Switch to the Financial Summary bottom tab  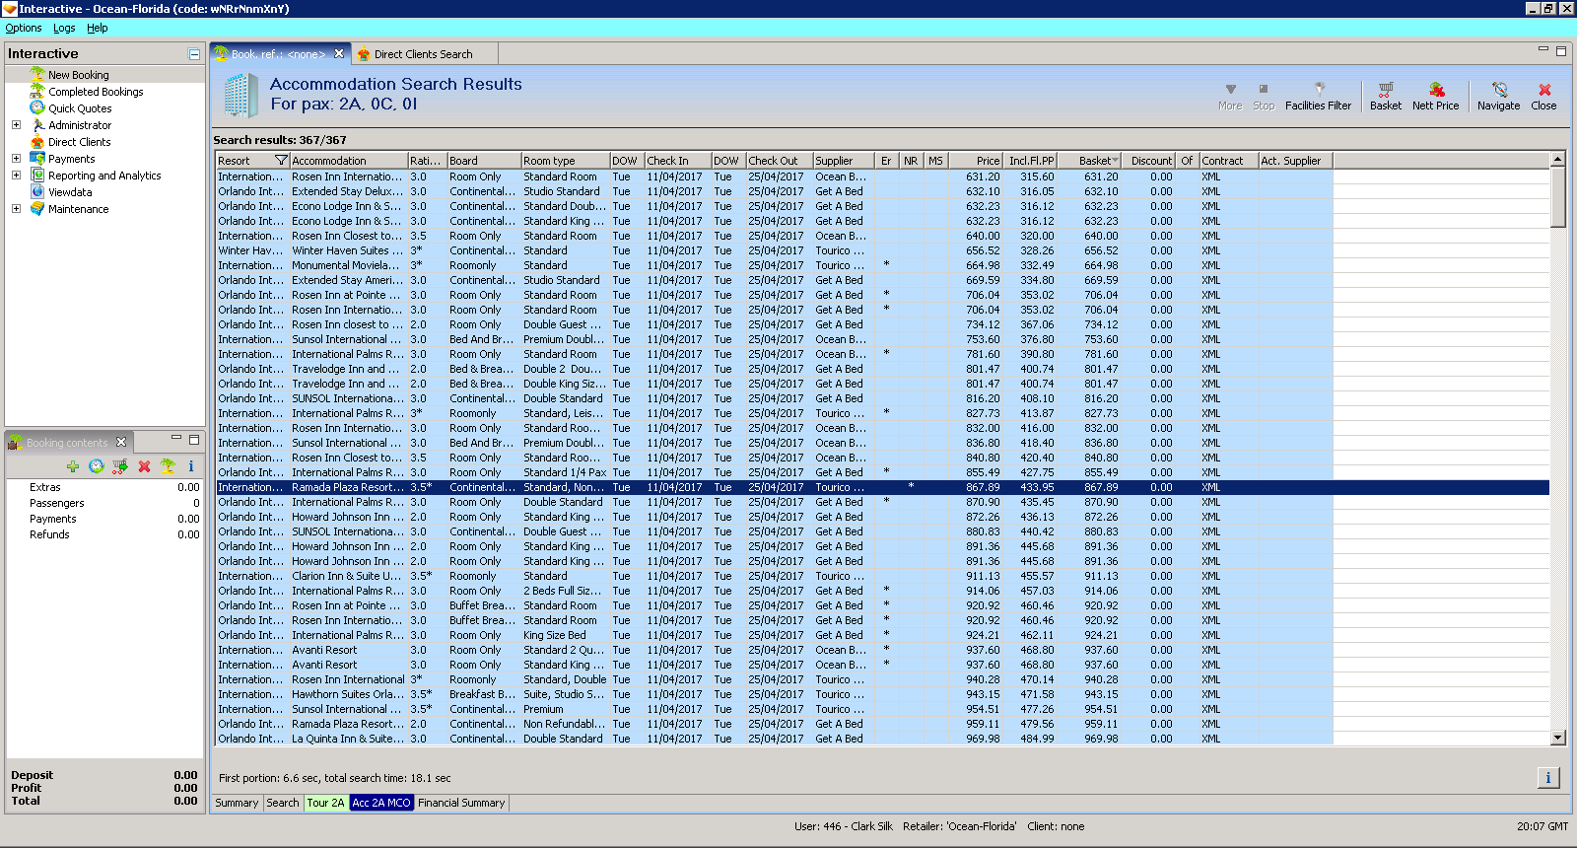(461, 803)
